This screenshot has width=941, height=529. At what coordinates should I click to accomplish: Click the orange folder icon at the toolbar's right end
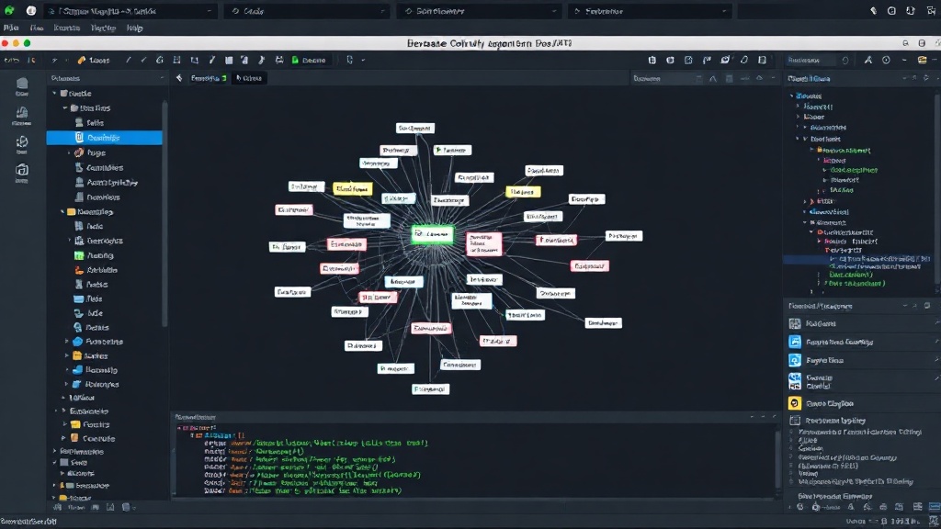click(923, 60)
